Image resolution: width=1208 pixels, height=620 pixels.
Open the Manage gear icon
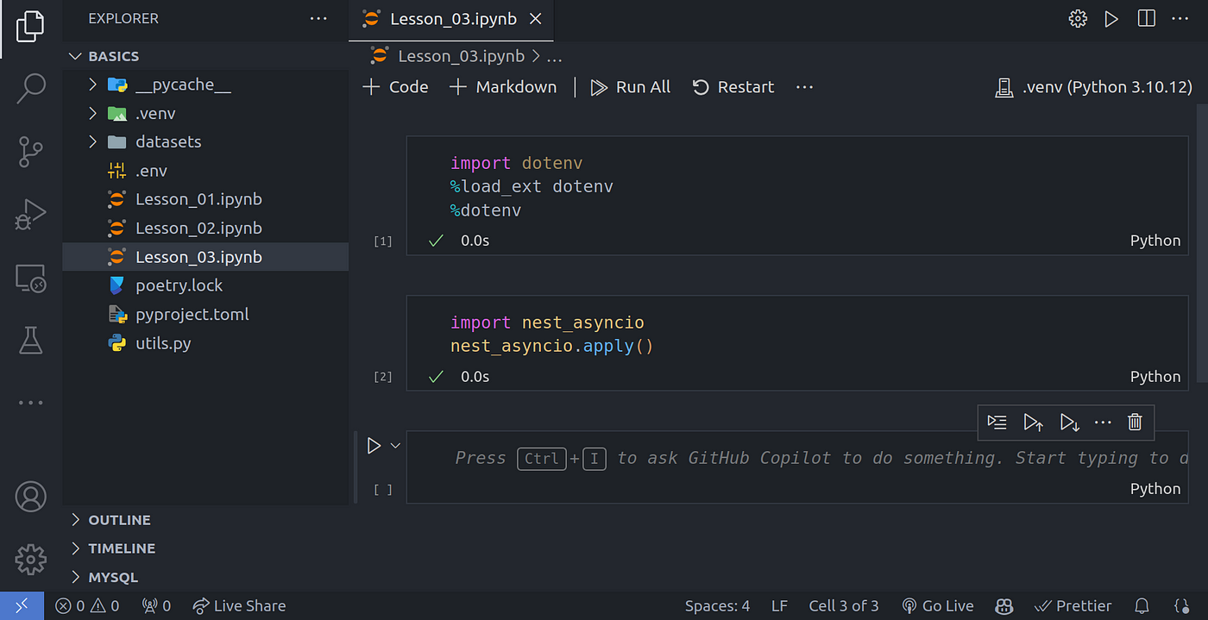(x=30, y=559)
